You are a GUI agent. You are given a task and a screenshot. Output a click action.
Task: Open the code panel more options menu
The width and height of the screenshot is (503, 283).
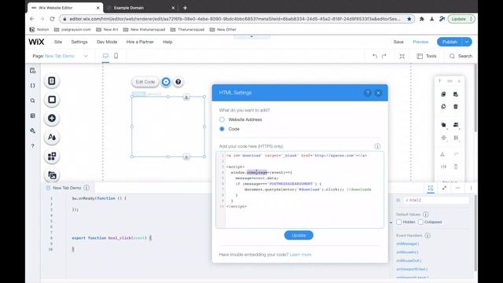[x=471, y=188]
